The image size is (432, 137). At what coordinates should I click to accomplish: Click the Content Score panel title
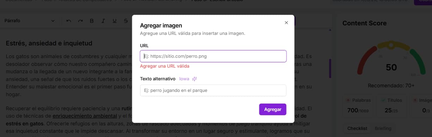pos(364,23)
